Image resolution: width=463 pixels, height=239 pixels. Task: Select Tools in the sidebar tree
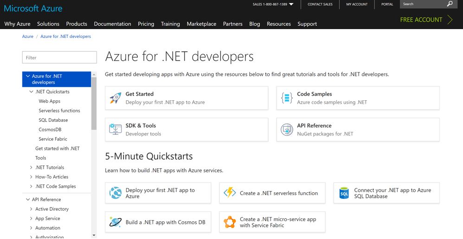click(x=41, y=158)
